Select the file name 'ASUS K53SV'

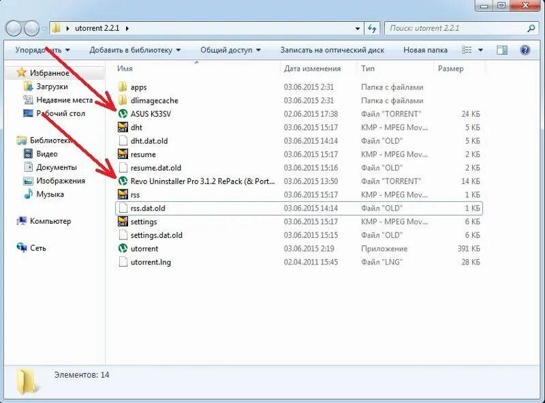[x=151, y=114]
